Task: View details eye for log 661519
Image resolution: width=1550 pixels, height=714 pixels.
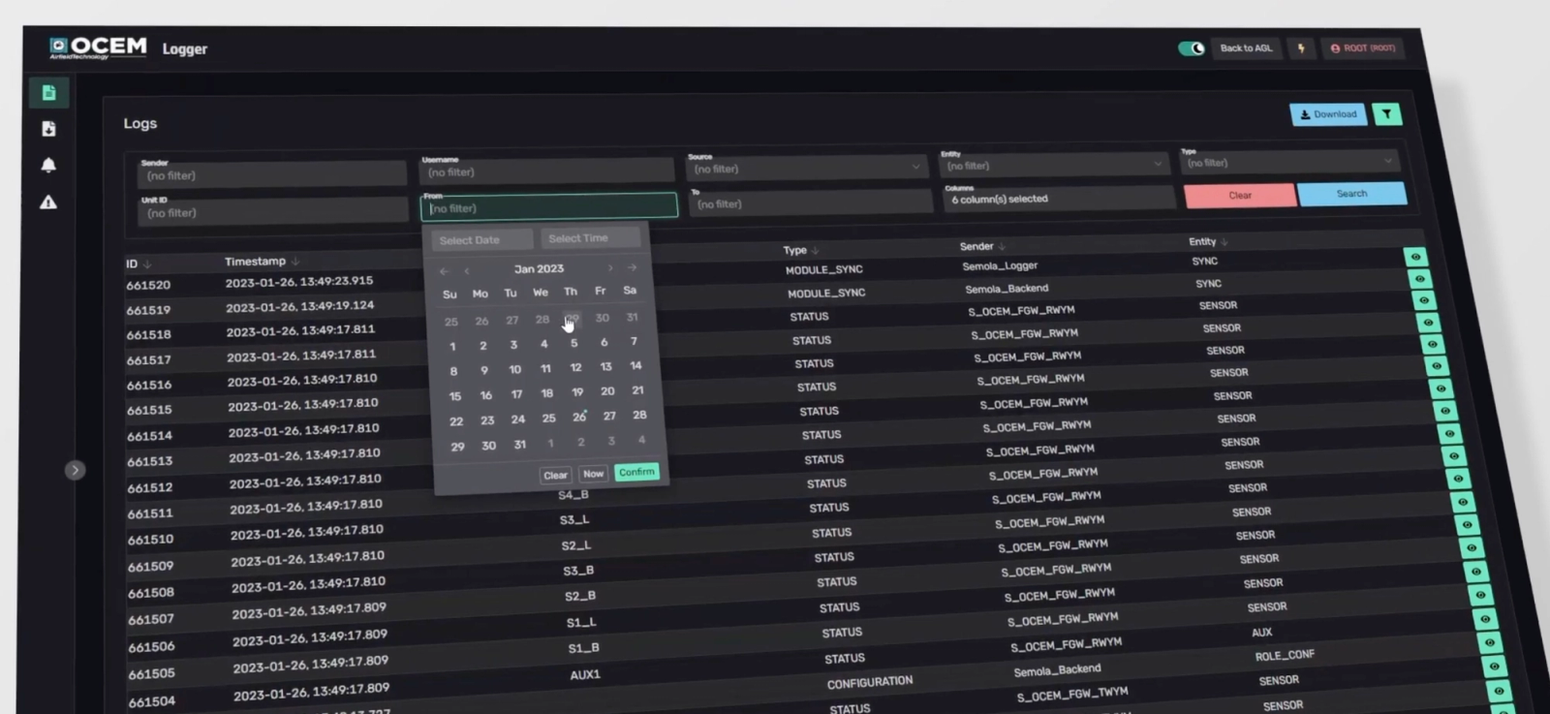Action: pos(1419,279)
